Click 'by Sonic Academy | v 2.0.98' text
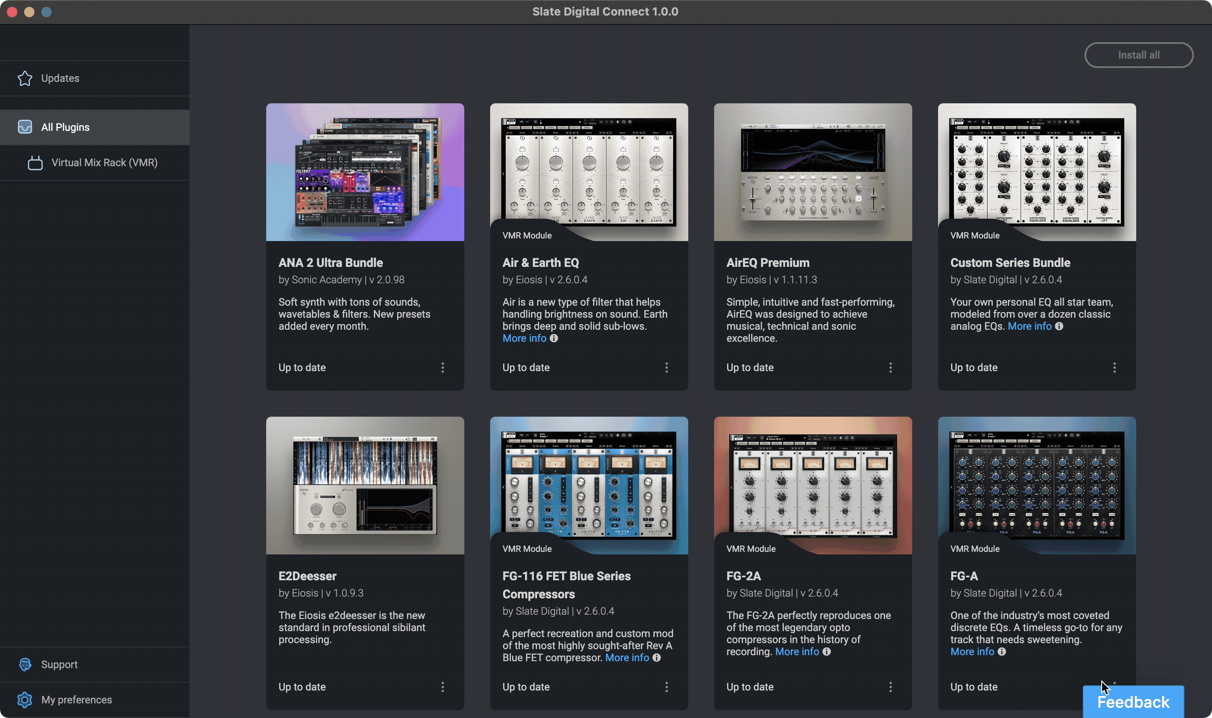The image size is (1212, 718). pos(341,280)
